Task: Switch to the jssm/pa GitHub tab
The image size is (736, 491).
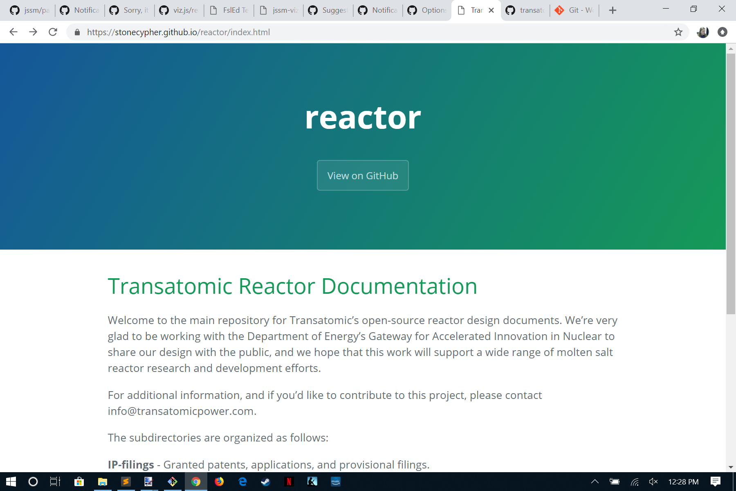Action: pos(29,10)
